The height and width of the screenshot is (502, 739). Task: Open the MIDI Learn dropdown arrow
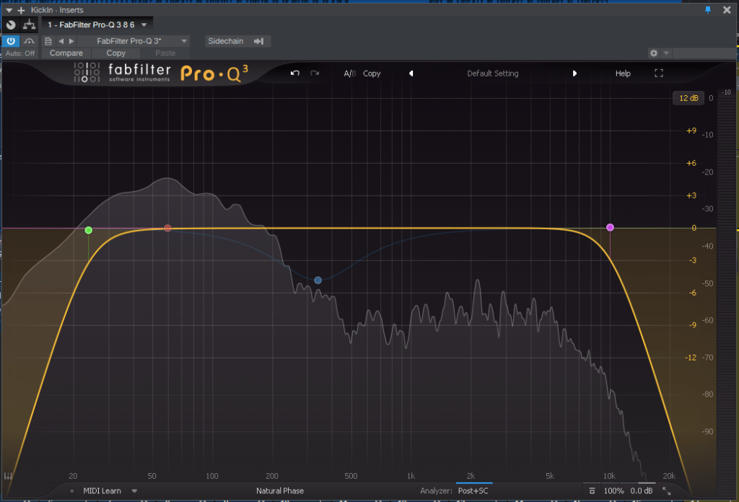[x=134, y=491]
